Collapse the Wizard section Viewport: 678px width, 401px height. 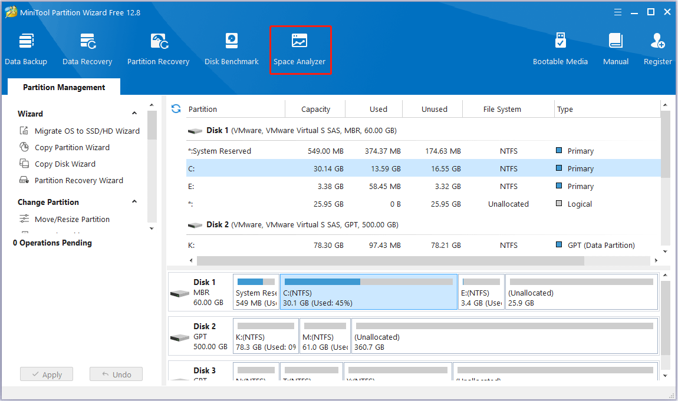134,114
